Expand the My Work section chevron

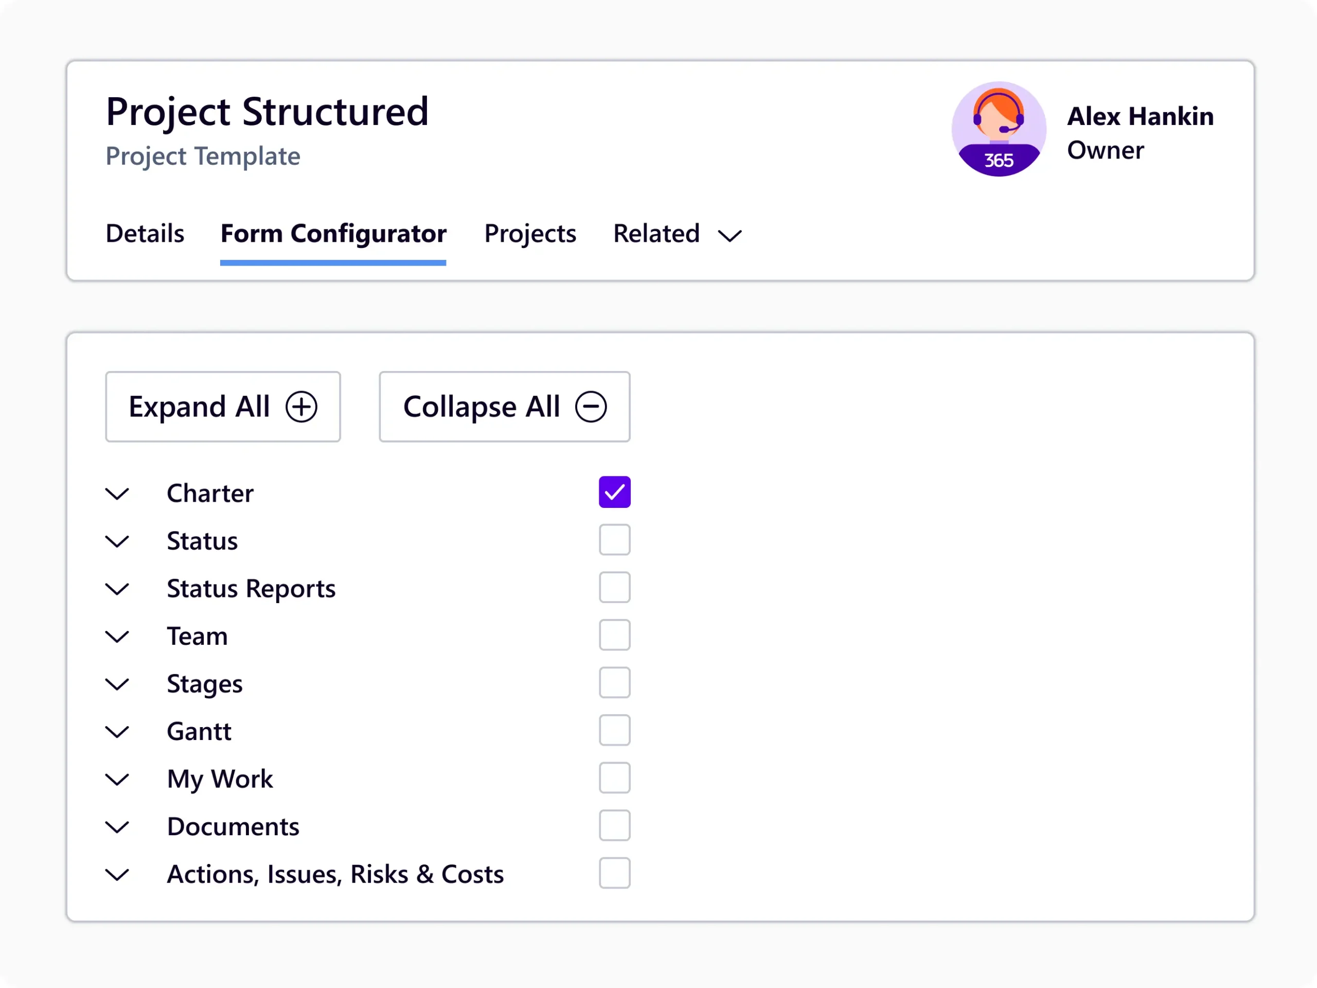coord(117,780)
